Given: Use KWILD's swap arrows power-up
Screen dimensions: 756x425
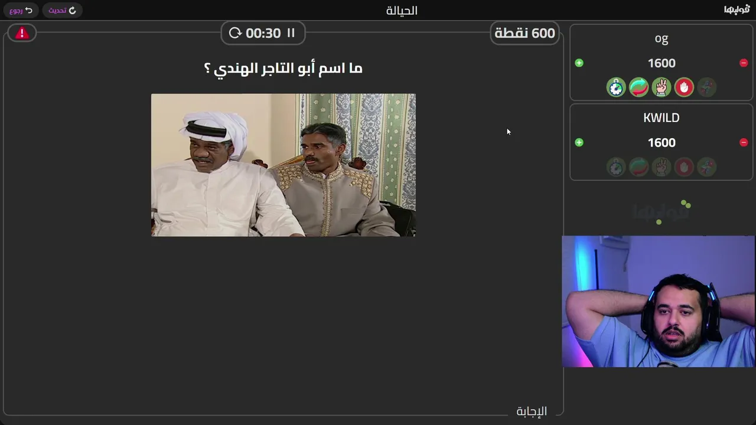Looking at the screenshot, I should coord(638,167).
